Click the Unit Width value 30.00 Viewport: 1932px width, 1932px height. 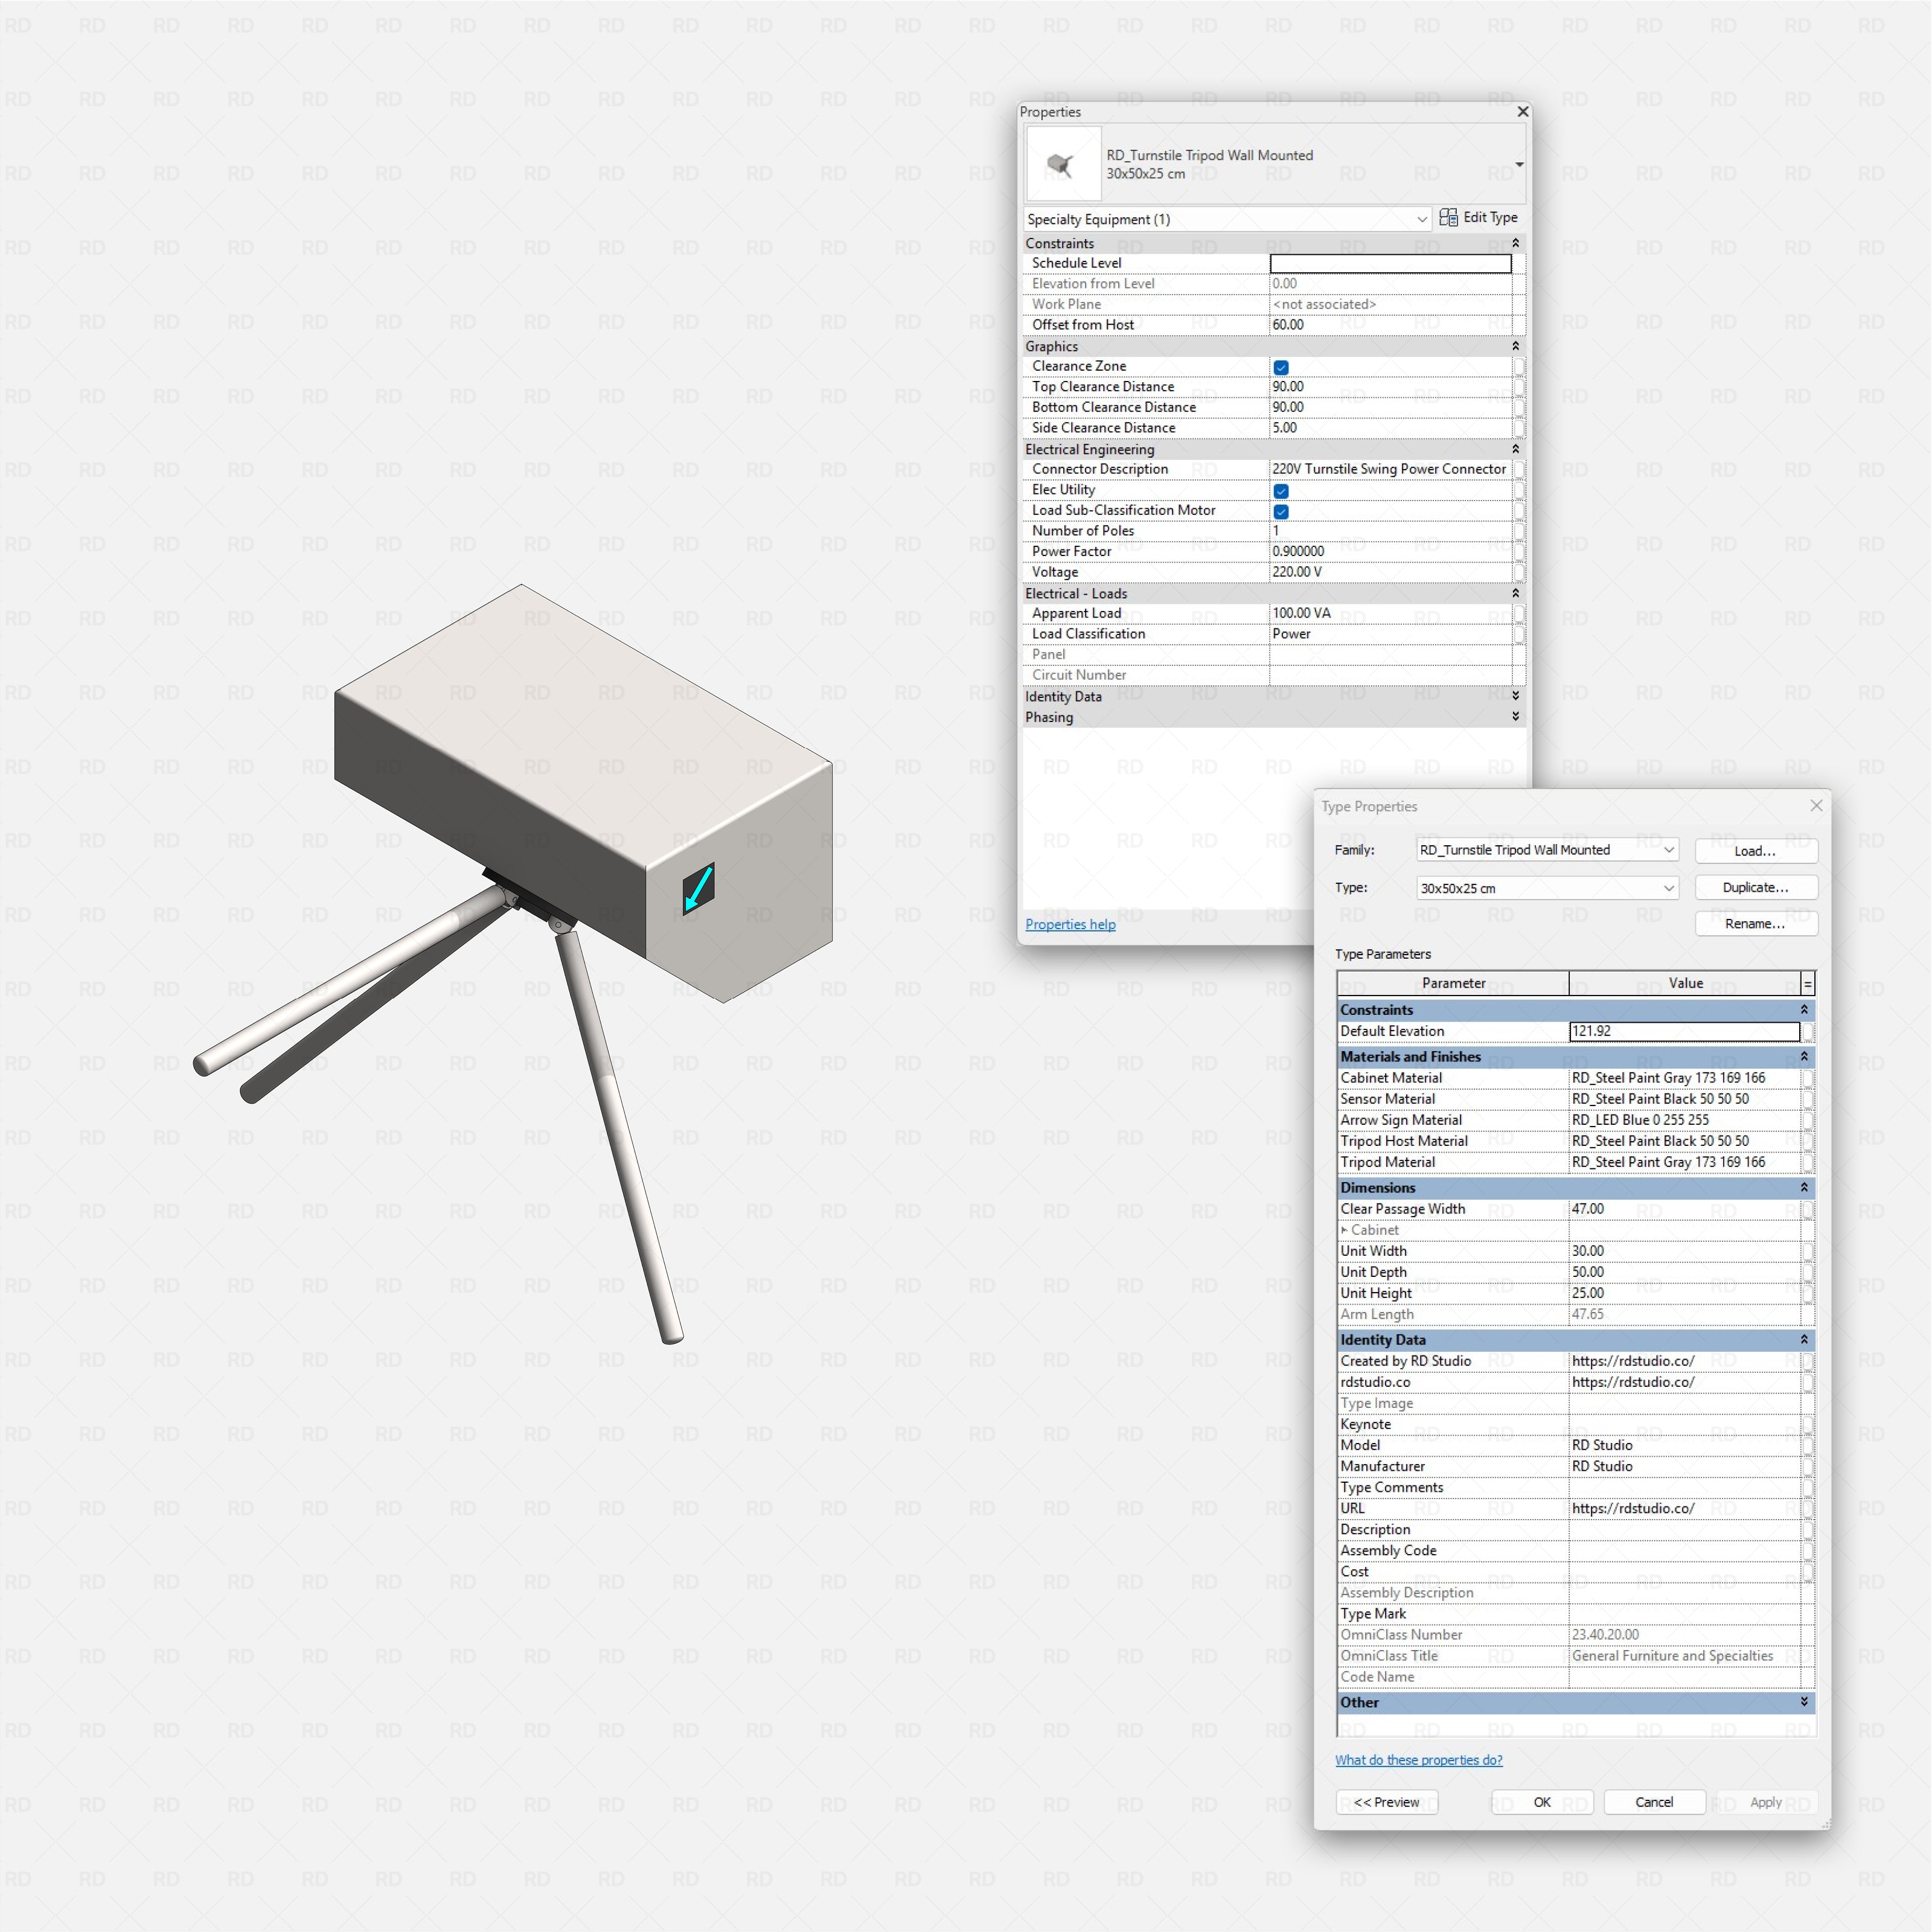1684,1251
